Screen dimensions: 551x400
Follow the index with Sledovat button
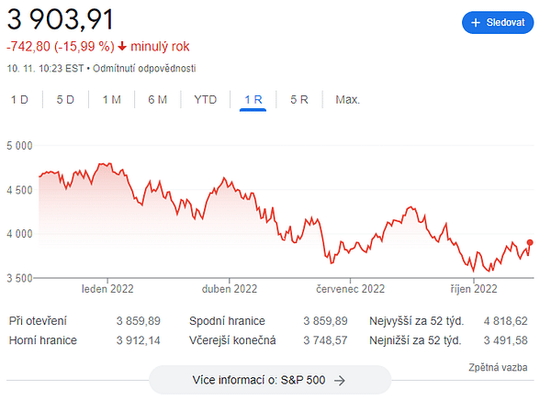pos(498,23)
